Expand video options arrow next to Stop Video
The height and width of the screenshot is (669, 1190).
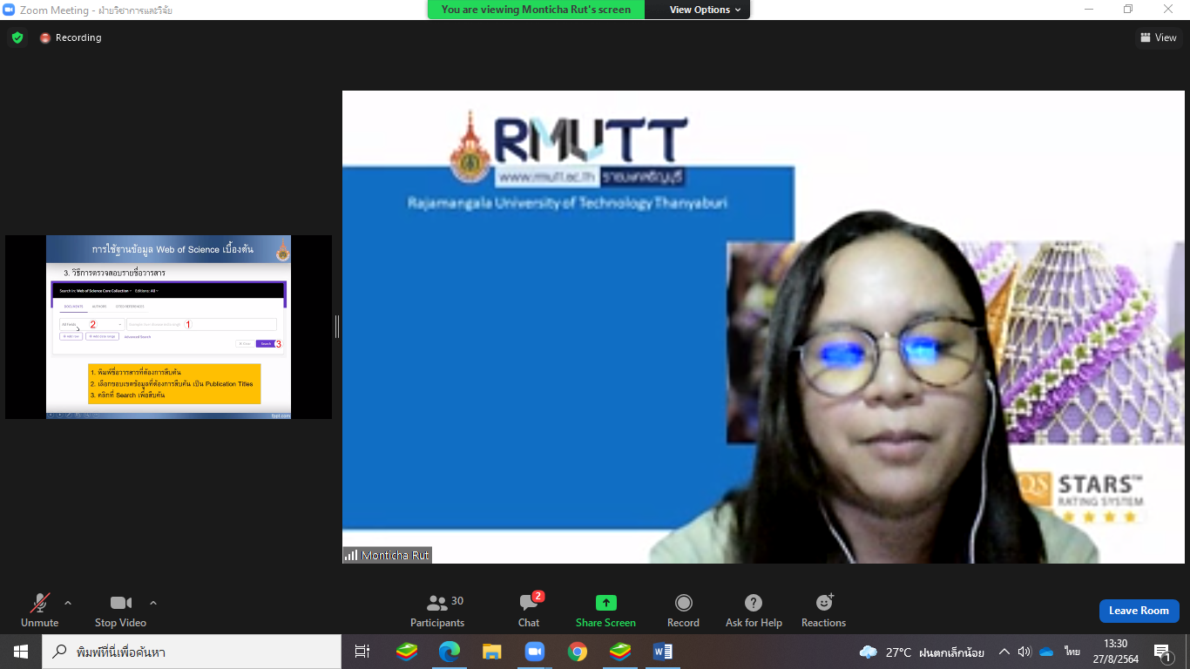point(153,603)
